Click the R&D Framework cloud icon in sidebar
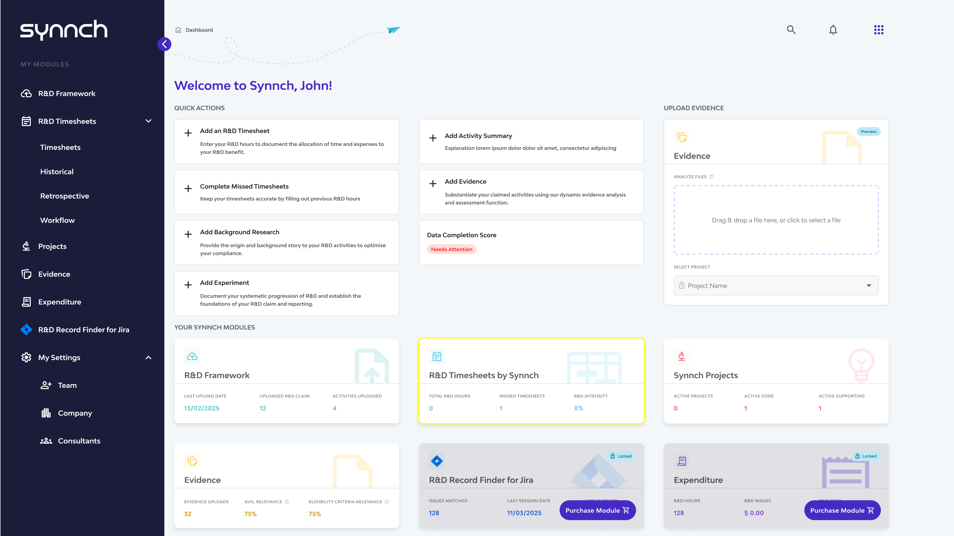Screen dimensions: 954x536 pos(26,93)
